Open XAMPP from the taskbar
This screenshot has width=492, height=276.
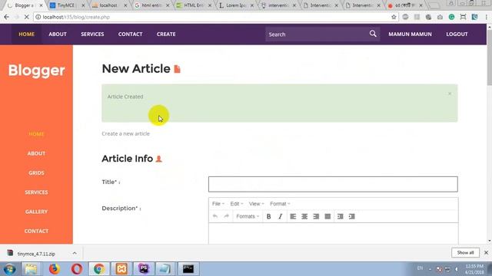click(121, 269)
